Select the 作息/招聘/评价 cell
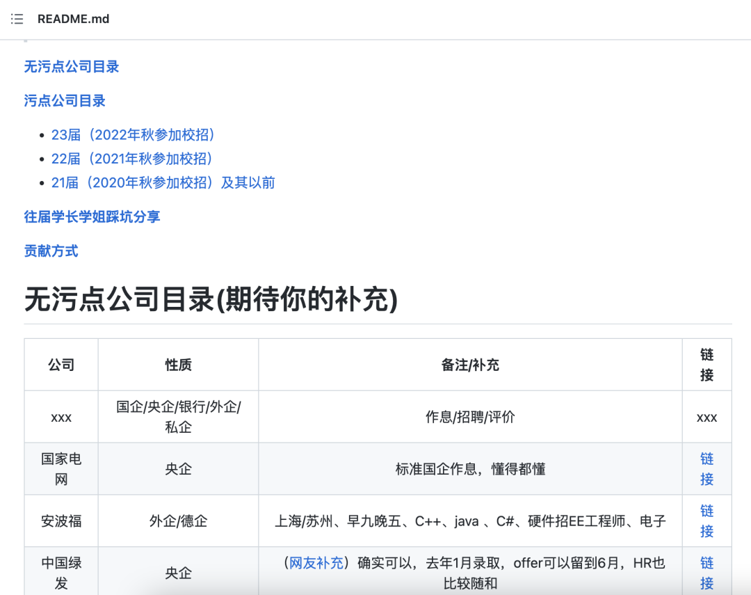Screen dimensions: 751x595 [470, 417]
